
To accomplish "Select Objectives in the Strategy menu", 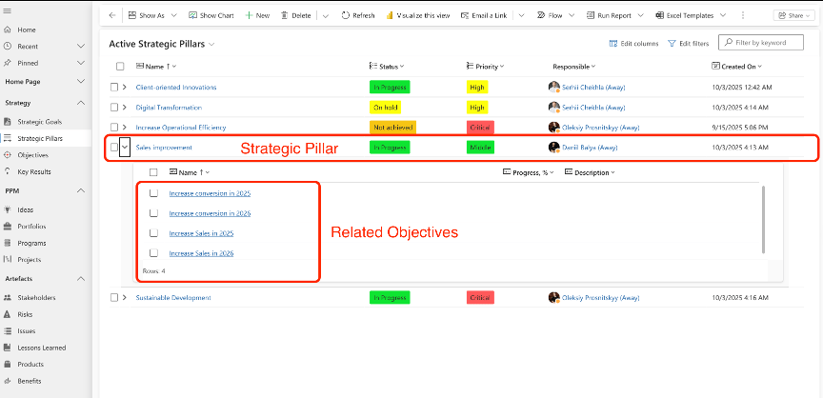I will pos(32,154).
